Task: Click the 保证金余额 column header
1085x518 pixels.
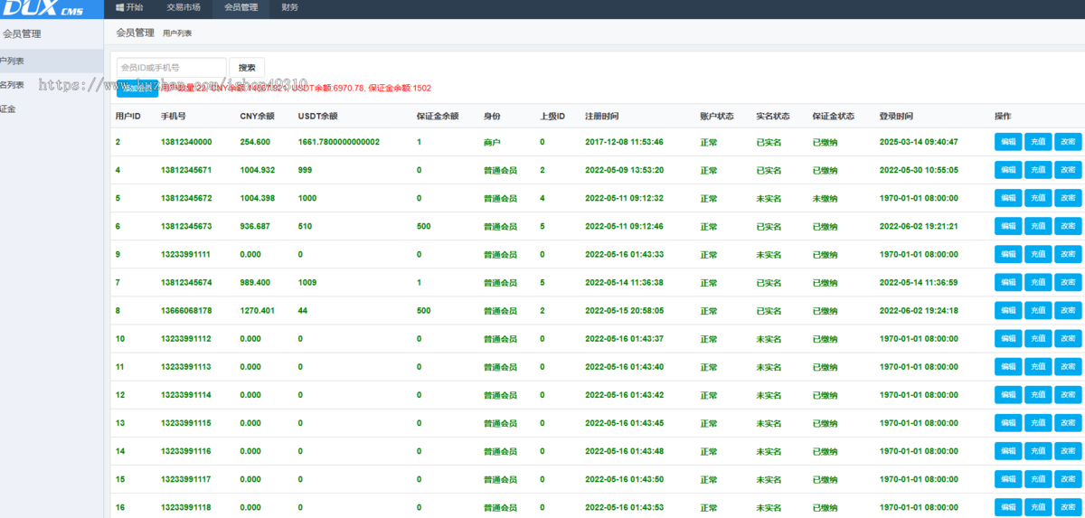Action: click(438, 117)
